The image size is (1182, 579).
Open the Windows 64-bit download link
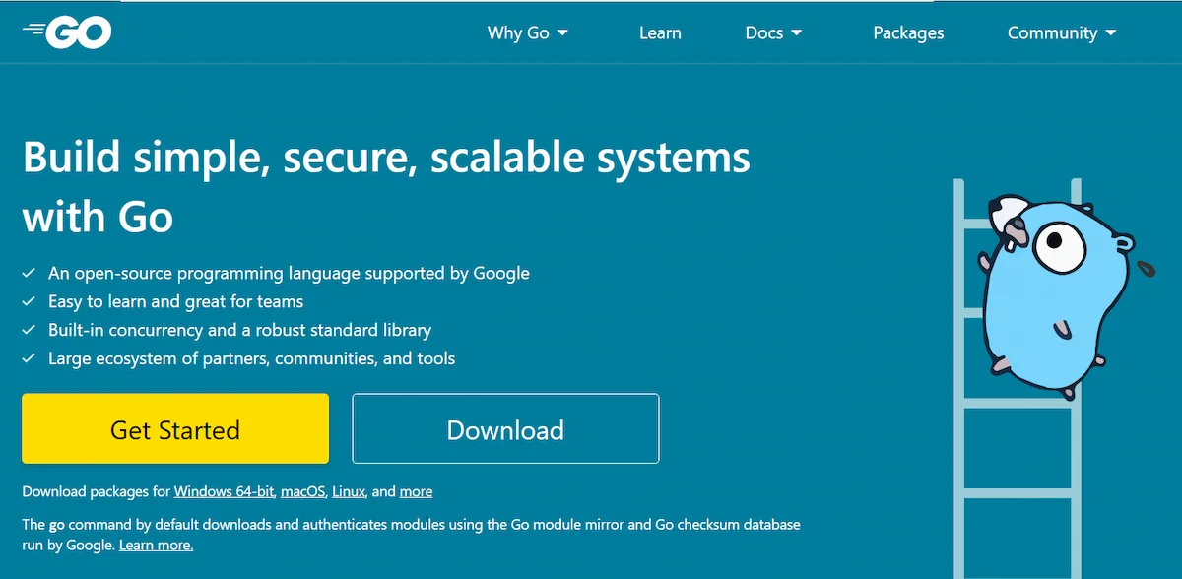[224, 491]
